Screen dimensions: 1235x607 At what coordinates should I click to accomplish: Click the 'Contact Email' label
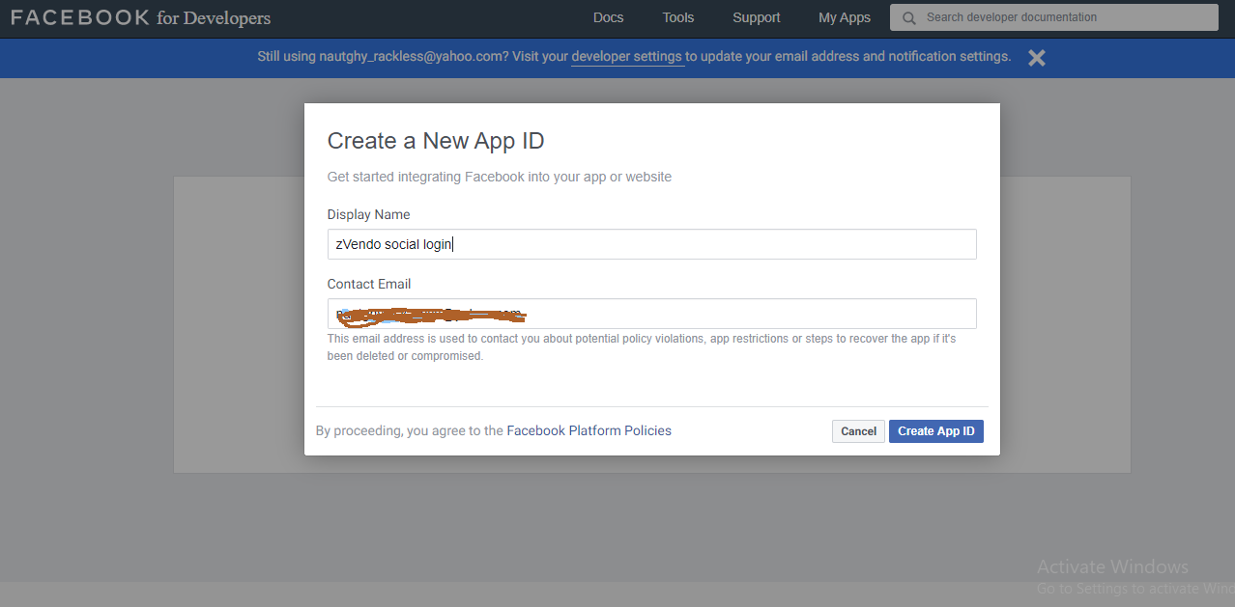[x=369, y=284]
